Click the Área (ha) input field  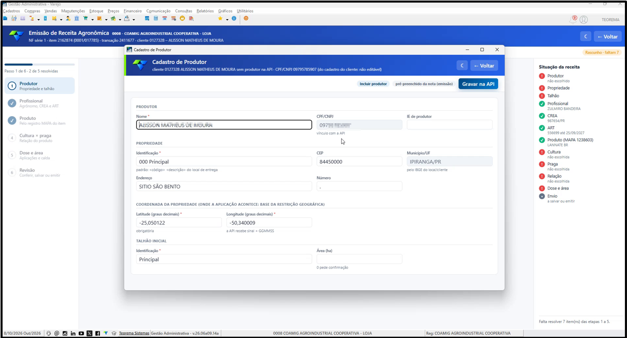[x=359, y=259]
